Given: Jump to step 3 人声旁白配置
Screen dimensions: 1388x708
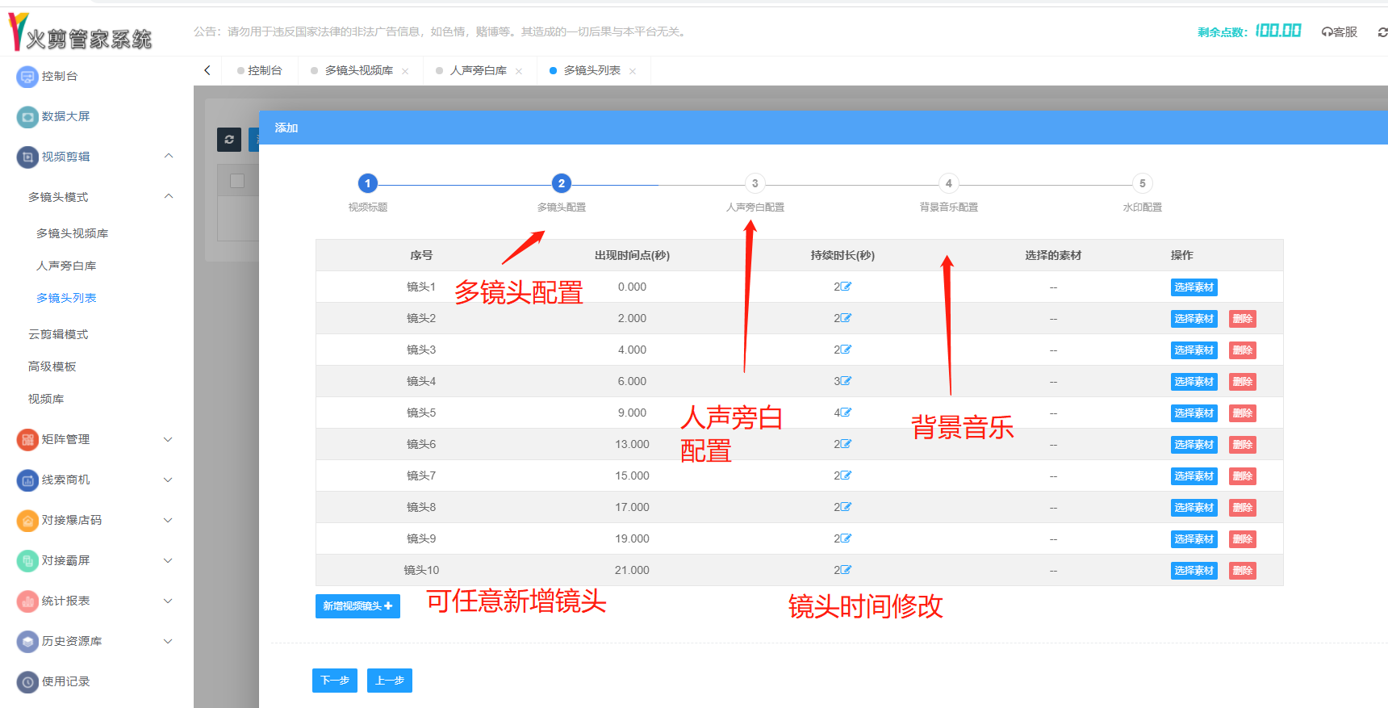Looking at the screenshot, I should point(755,184).
